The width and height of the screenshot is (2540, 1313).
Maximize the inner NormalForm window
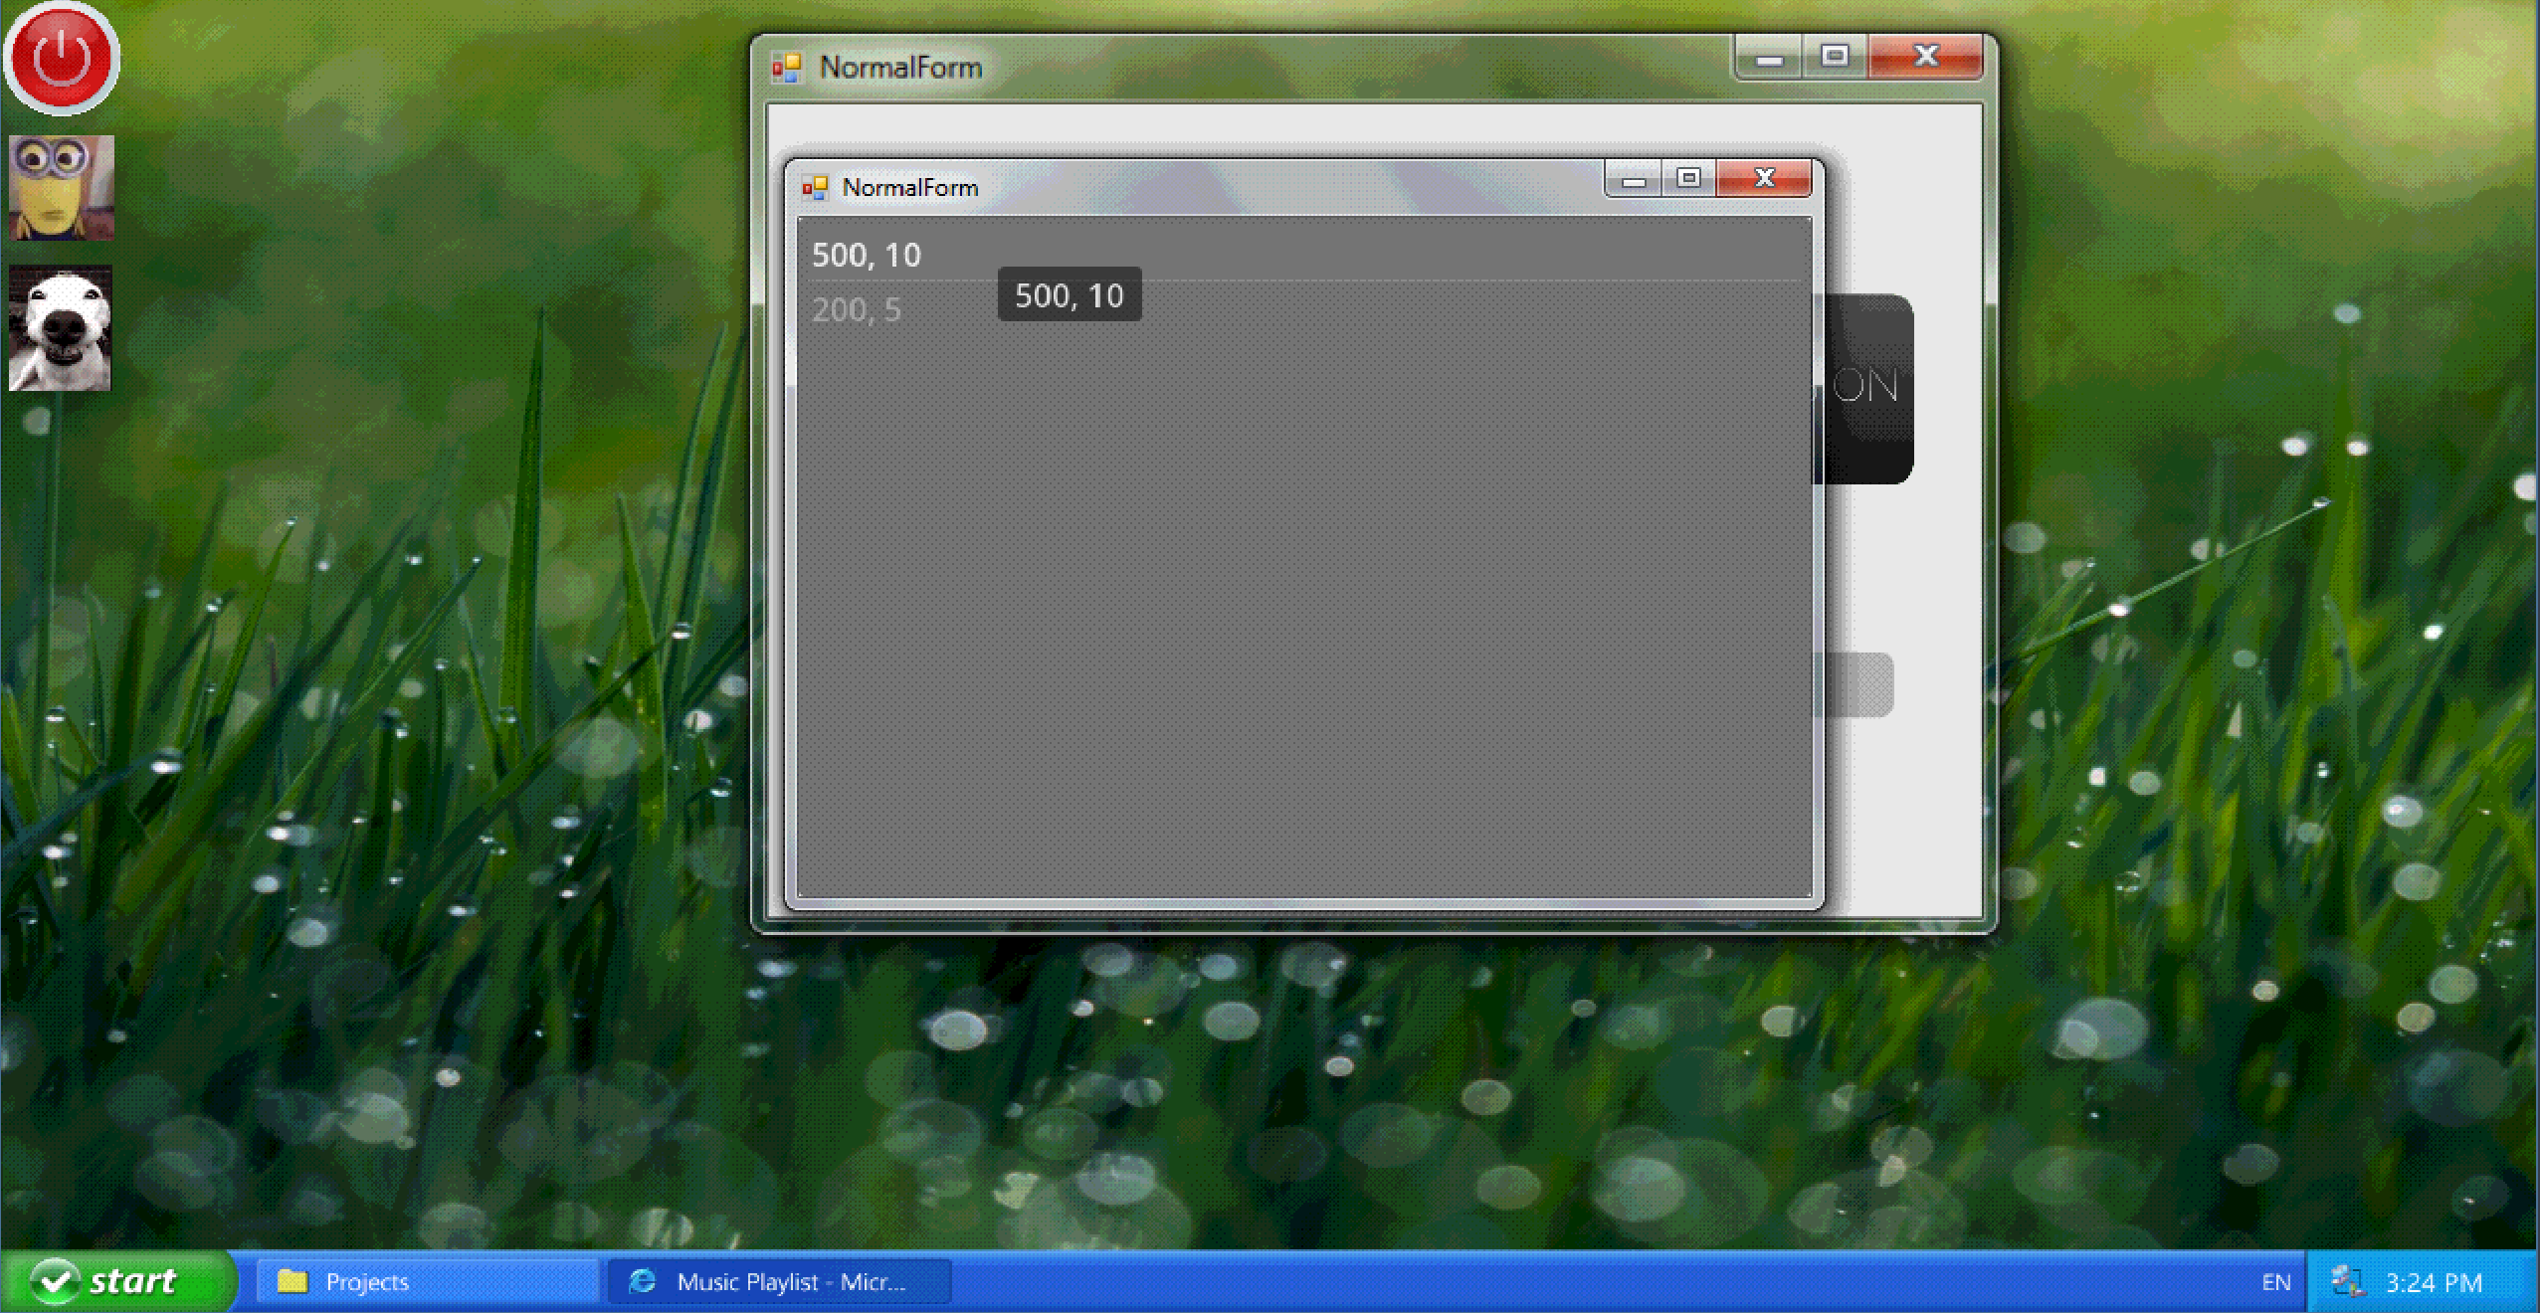pos(1688,179)
